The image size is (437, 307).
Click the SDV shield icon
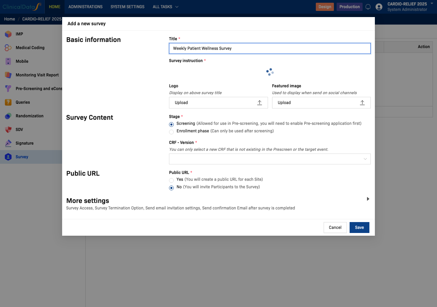[8, 130]
